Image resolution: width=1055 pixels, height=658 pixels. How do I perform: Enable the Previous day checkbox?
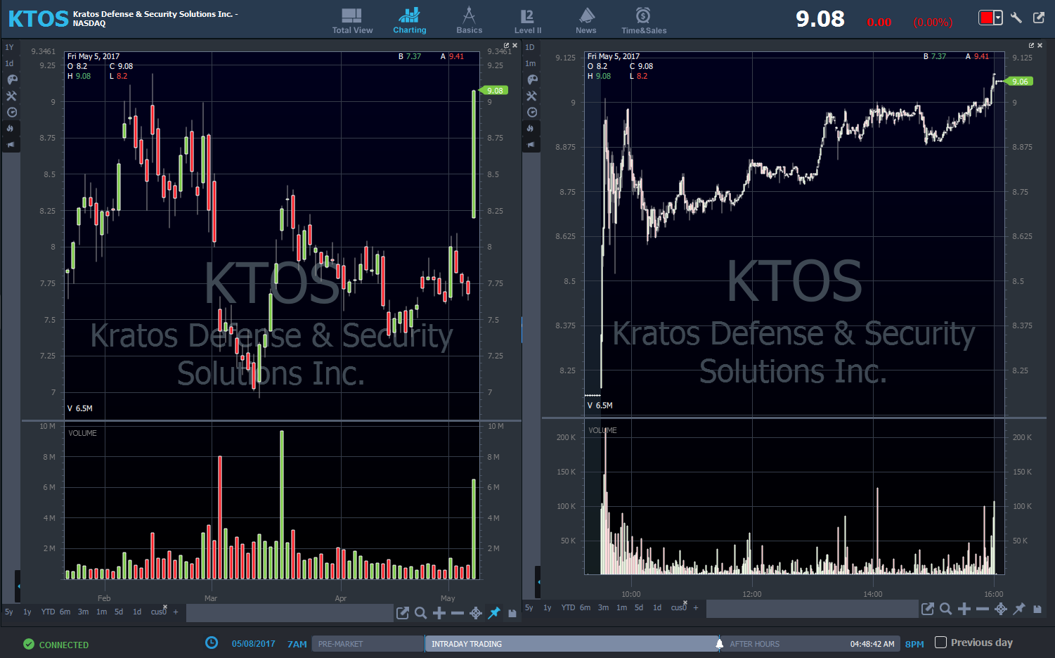point(940,642)
